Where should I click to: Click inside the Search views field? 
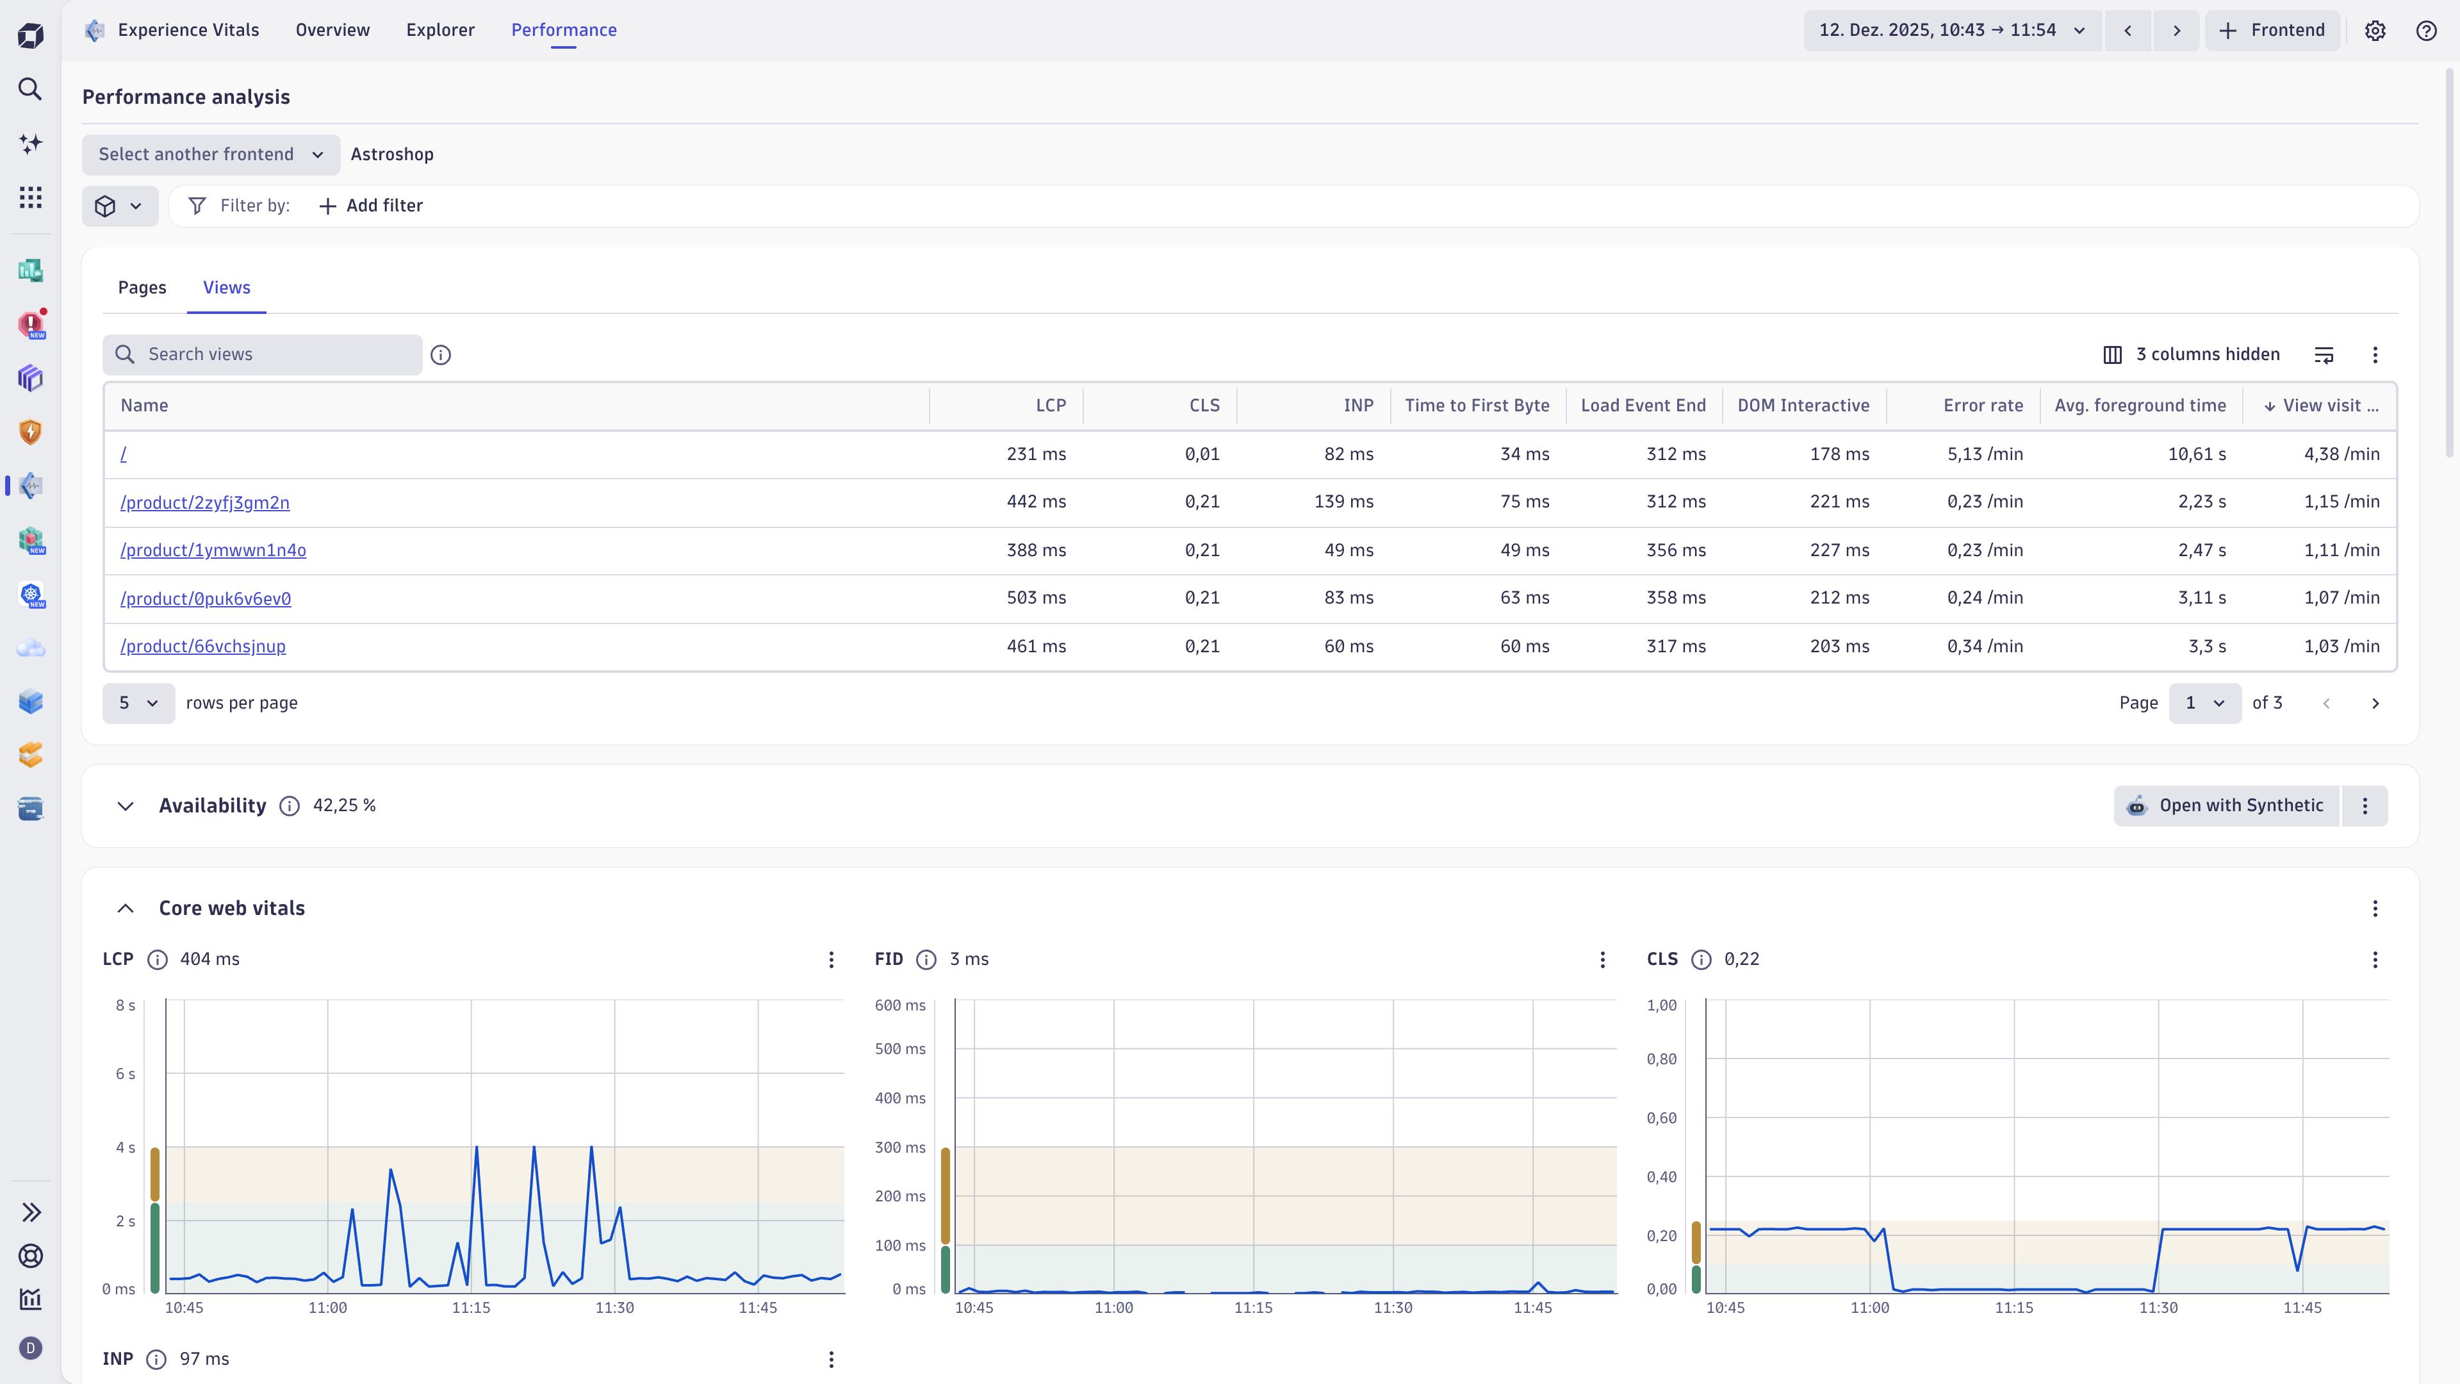pyautogui.click(x=263, y=354)
